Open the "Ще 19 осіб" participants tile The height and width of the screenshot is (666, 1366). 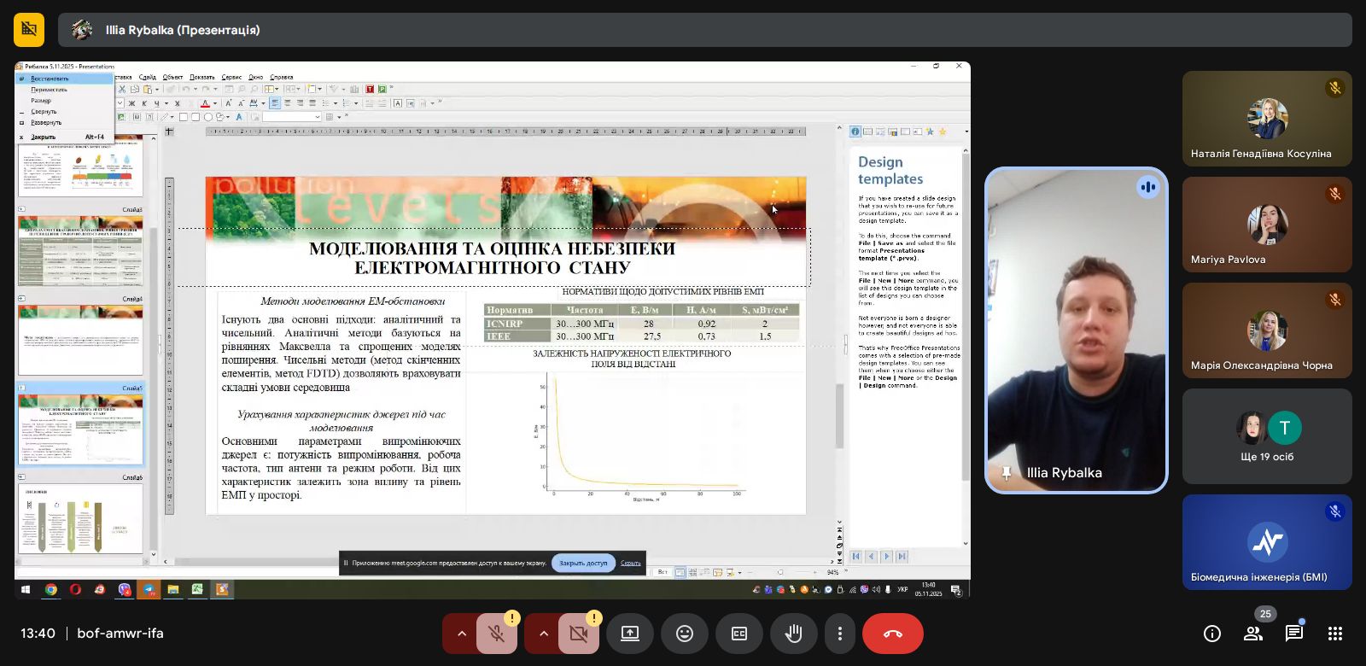tap(1267, 436)
